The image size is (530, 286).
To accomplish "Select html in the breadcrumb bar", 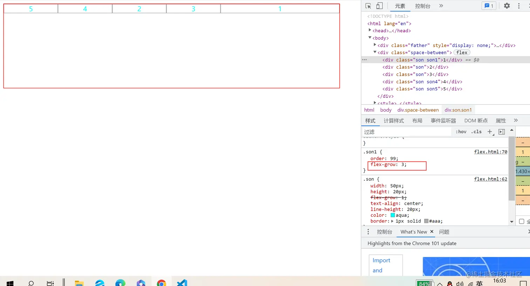I will click(369, 110).
